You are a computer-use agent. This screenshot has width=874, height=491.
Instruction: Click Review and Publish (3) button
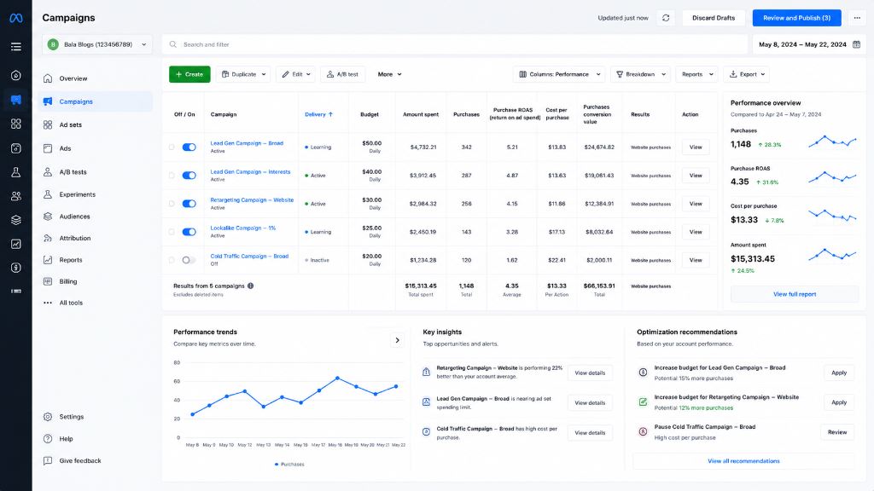pyautogui.click(x=796, y=18)
